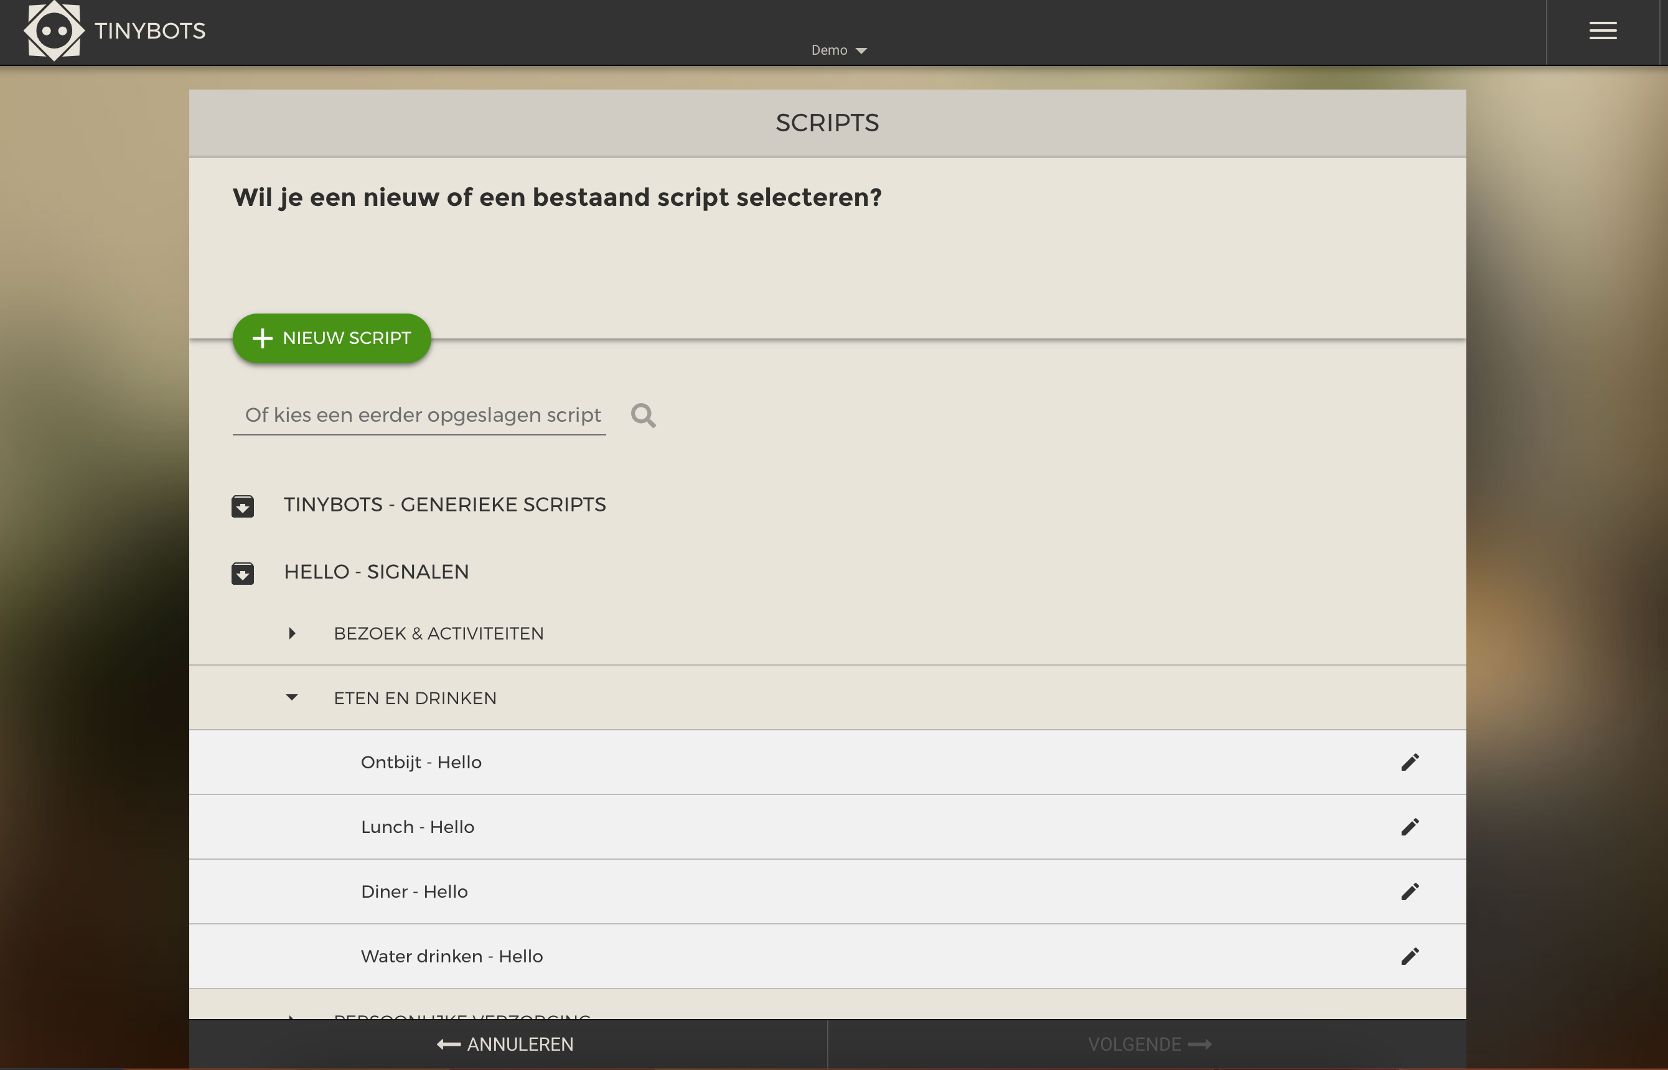Open the Demo account dropdown
Viewport: 1668px width, 1070px height.
(x=839, y=50)
